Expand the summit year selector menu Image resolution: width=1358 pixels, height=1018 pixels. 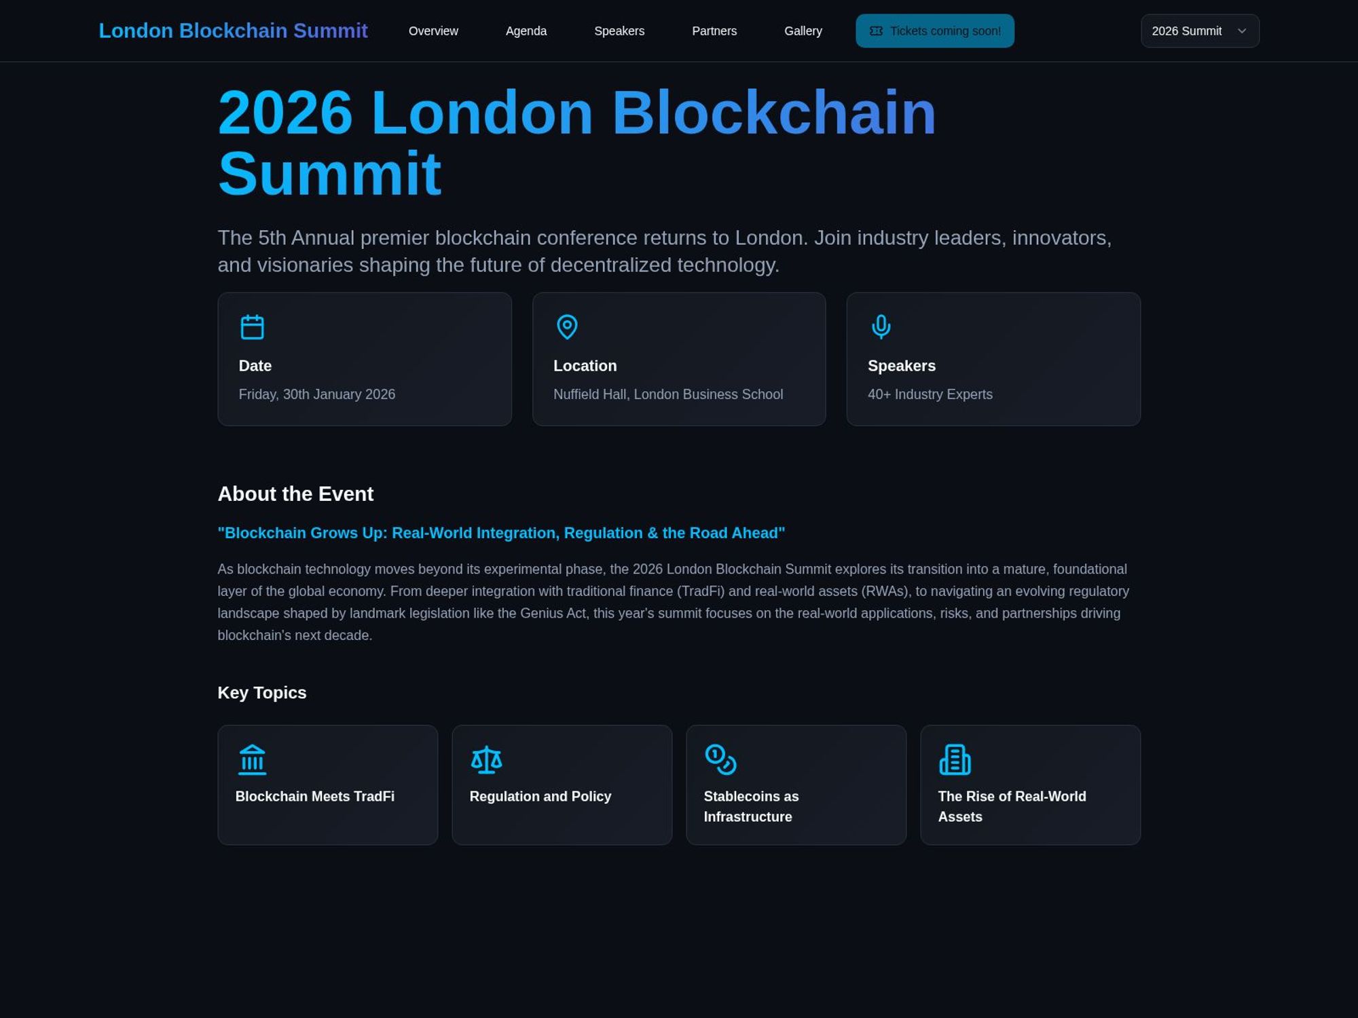1199,31
